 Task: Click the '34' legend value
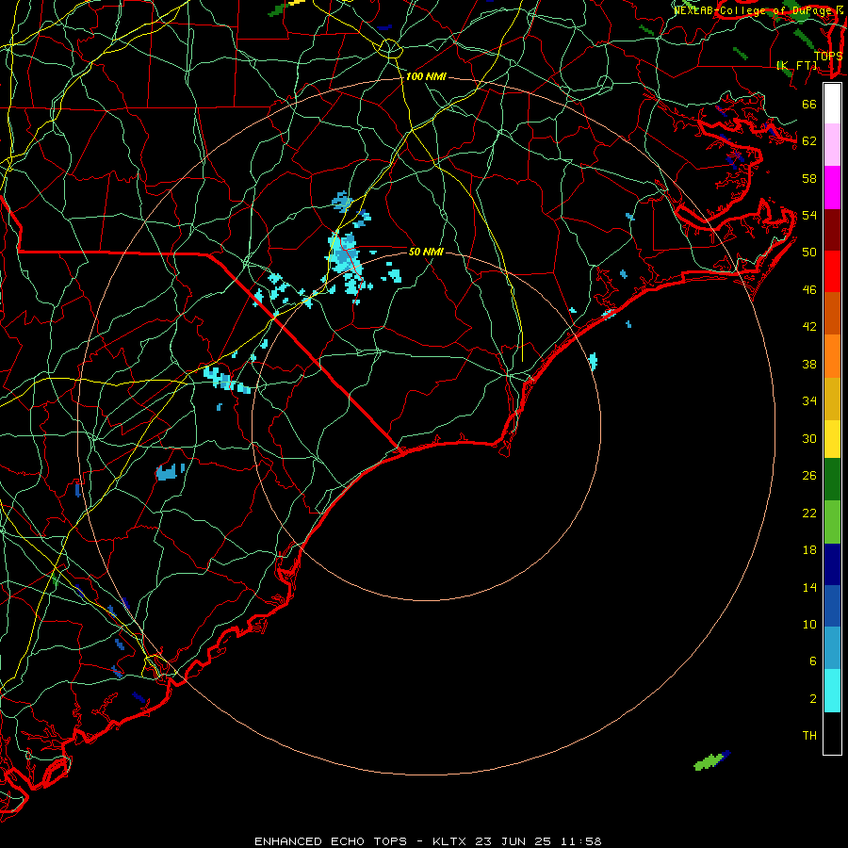click(x=809, y=401)
